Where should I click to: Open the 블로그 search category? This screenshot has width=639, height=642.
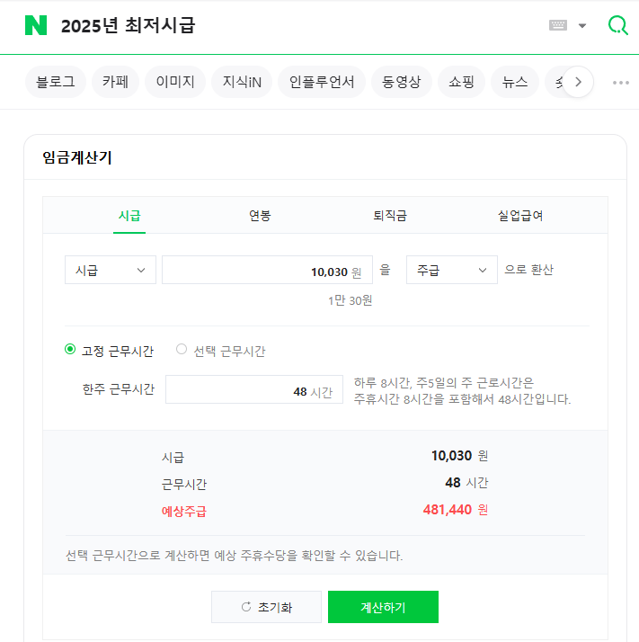56,82
